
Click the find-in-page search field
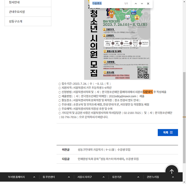(107, 3)
